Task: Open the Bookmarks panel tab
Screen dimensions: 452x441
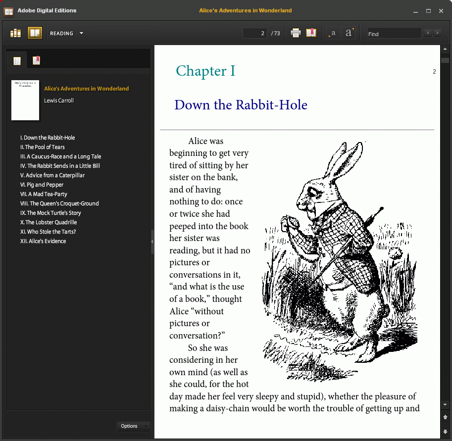Action: coord(36,60)
